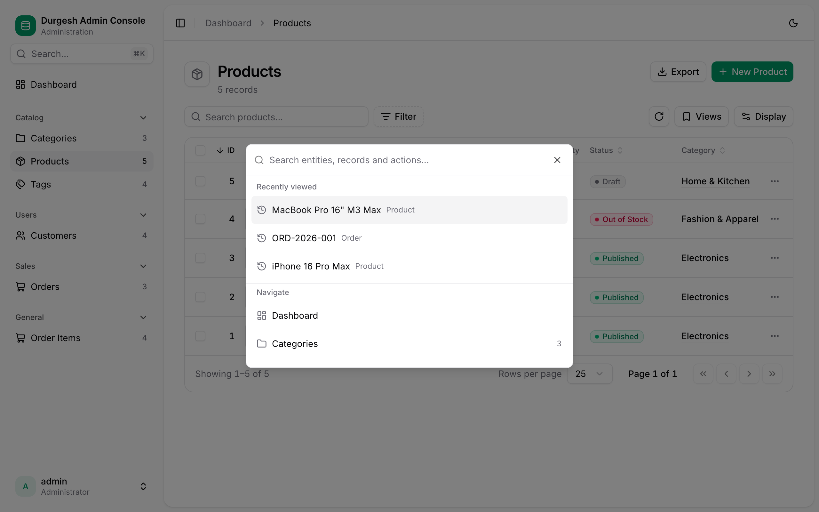The width and height of the screenshot is (819, 512).
Task: Navigate to Dashboard from the command palette
Action: [x=409, y=316]
